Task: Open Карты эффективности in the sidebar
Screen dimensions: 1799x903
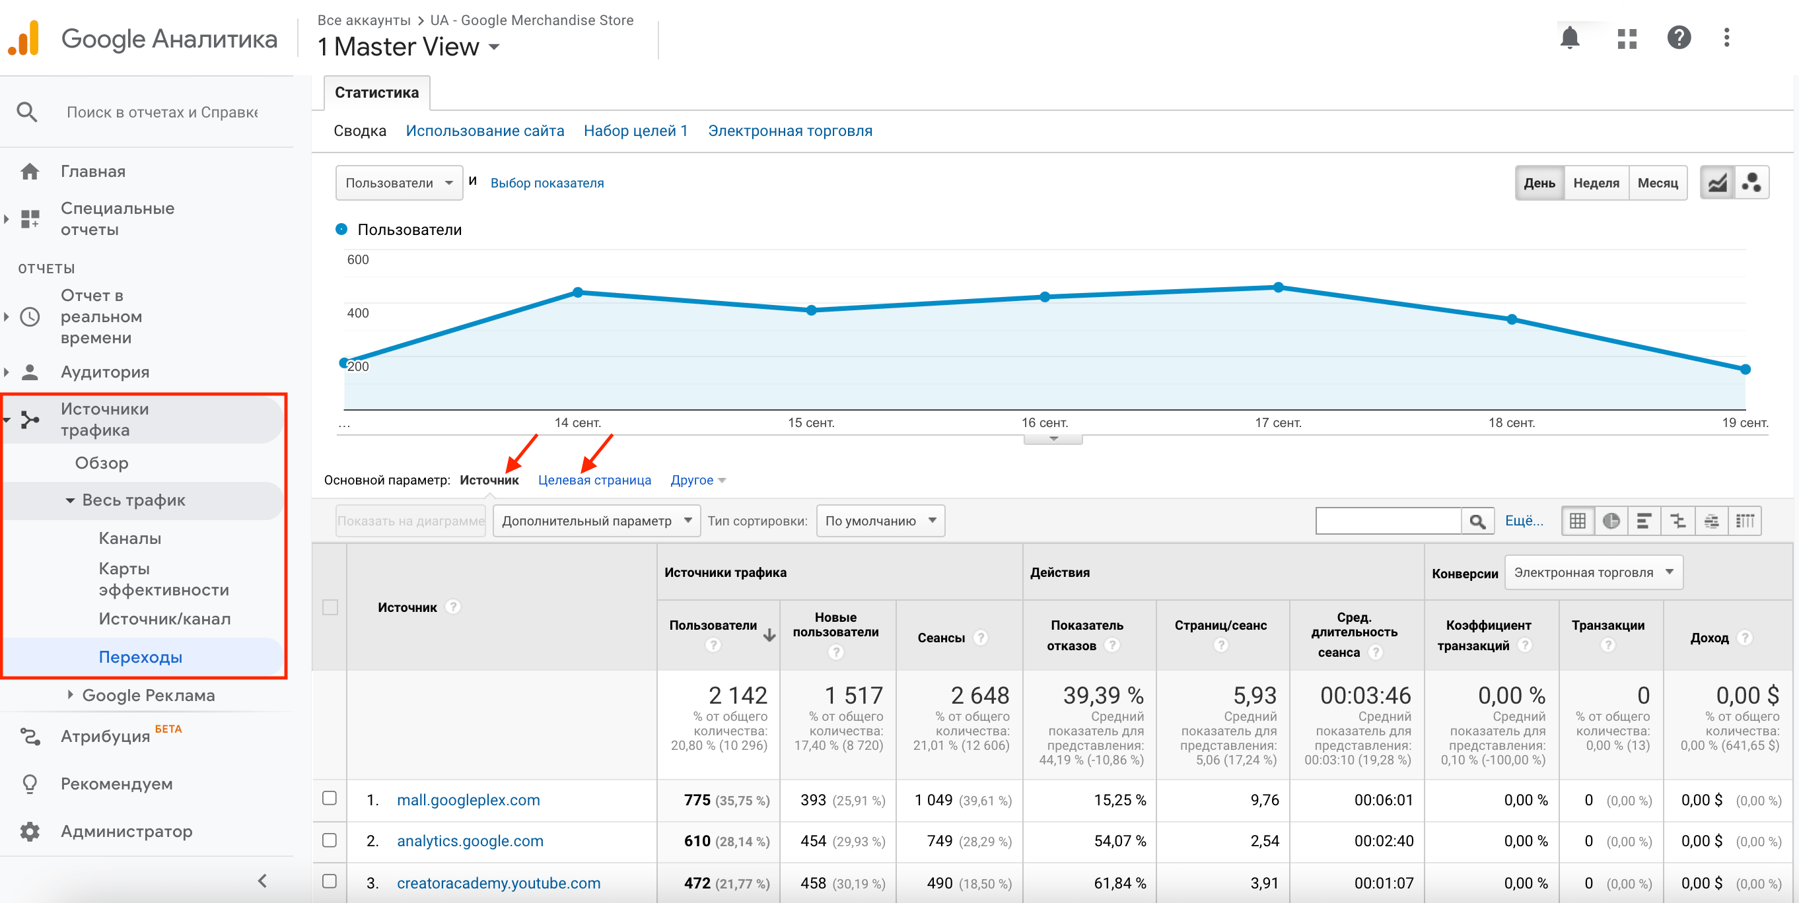Action: click(x=163, y=578)
